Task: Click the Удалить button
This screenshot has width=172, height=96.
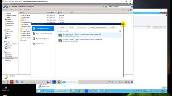Action: [113, 27]
